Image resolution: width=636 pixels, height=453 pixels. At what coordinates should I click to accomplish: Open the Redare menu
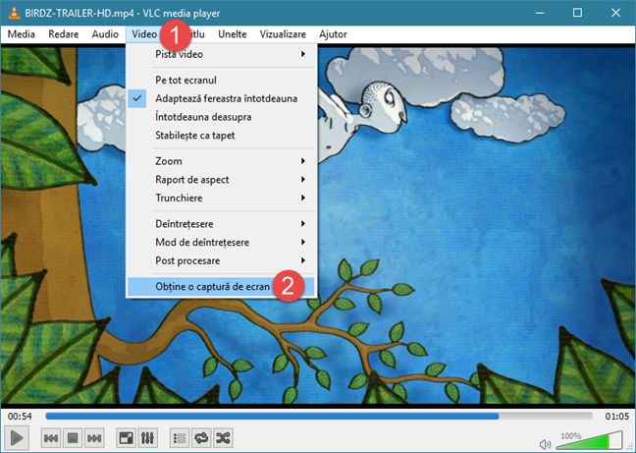pyautogui.click(x=63, y=34)
